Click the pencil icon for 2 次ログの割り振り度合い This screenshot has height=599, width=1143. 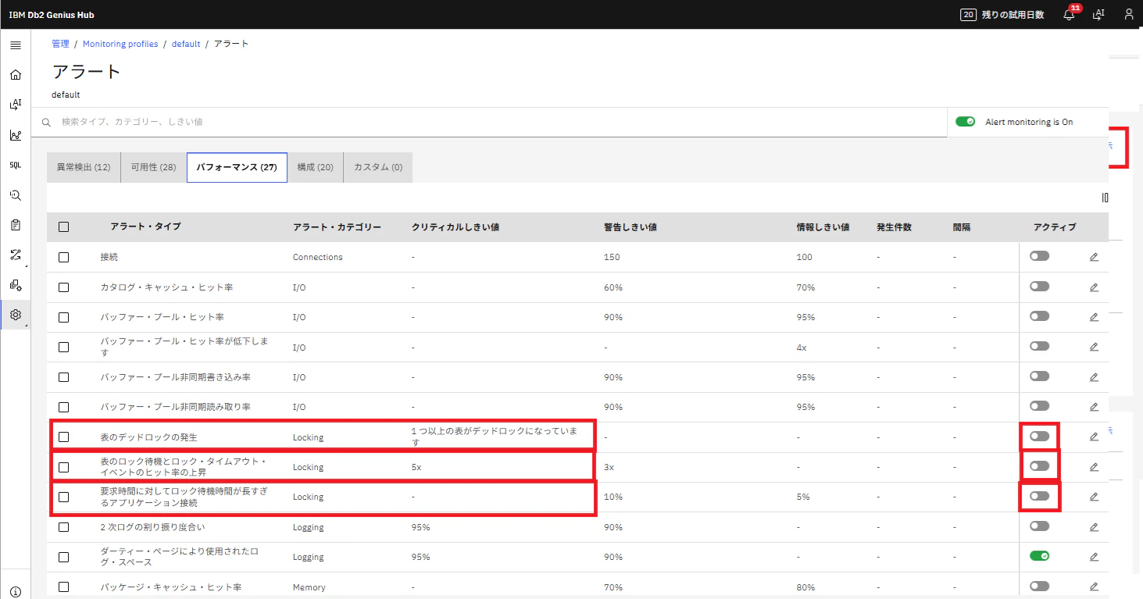coord(1094,527)
